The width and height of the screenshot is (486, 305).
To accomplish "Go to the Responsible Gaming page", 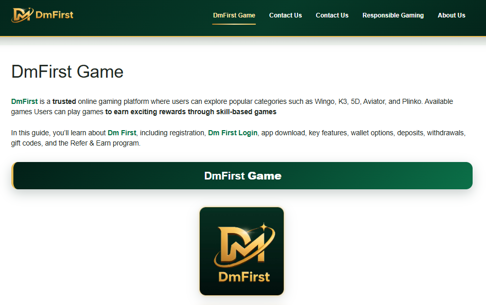I will tap(393, 15).
